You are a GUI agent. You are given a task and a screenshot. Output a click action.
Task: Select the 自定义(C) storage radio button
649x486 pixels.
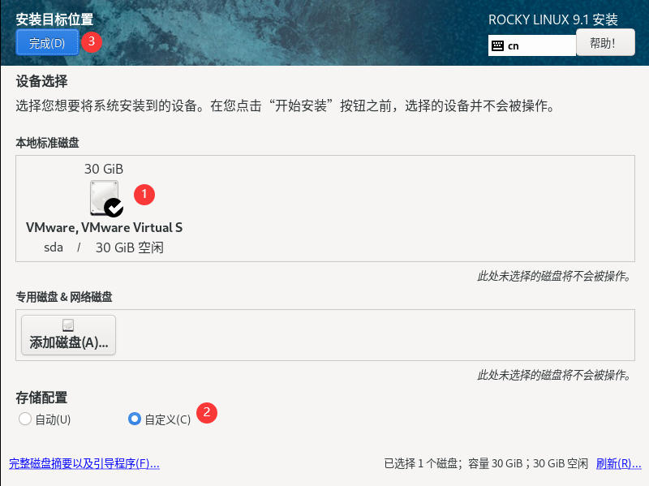(135, 419)
